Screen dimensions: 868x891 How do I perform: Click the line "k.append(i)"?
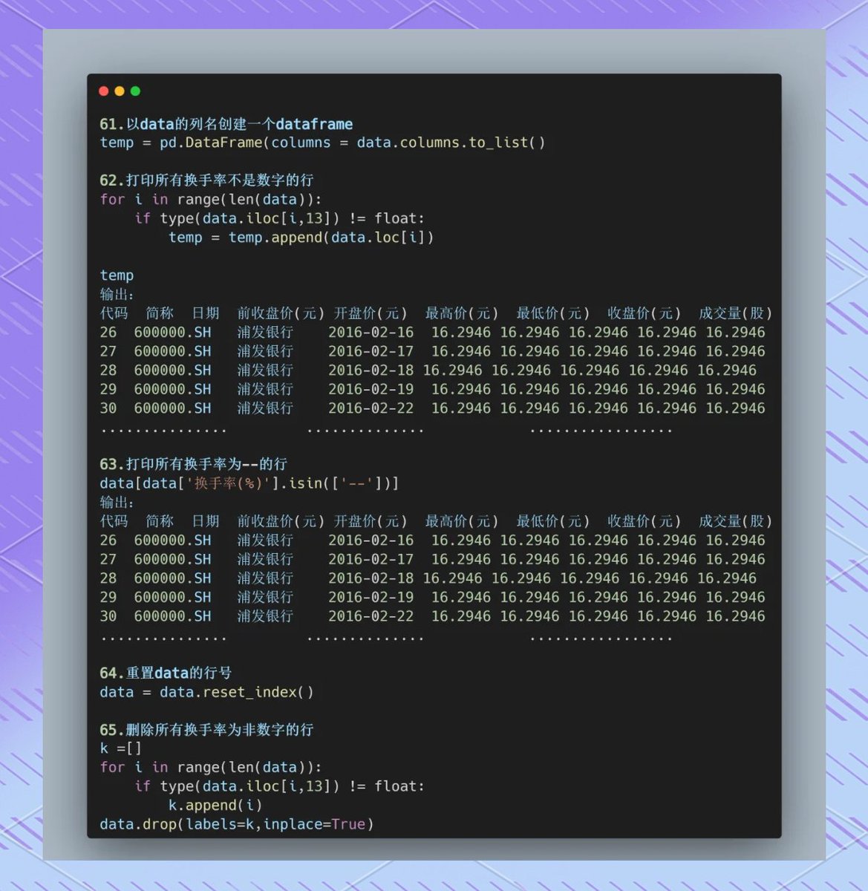pyautogui.click(x=215, y=805)
